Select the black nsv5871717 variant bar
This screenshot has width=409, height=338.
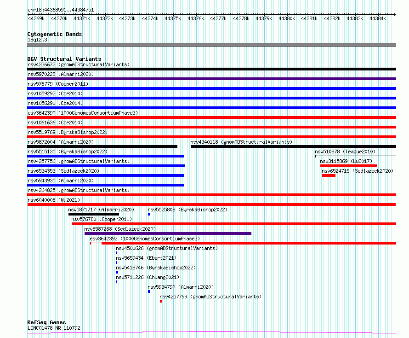(94, 214)
